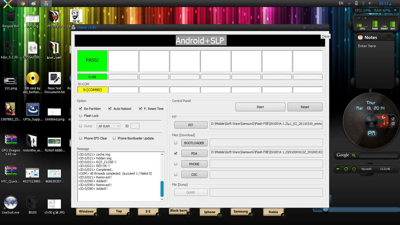400x225 pixels.
Task: Click the green refresh loop icon in widget
Action: click(346, 169)
